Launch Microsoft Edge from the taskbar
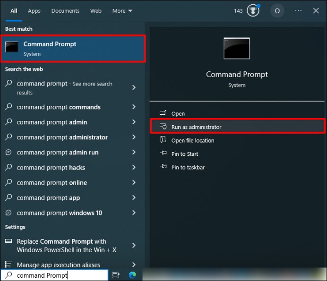This screenshot has width=327, height=281. (x=132, y=275)
